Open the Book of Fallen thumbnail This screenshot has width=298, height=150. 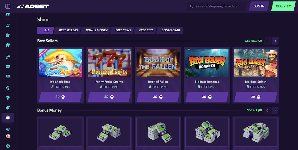point(158,63)
